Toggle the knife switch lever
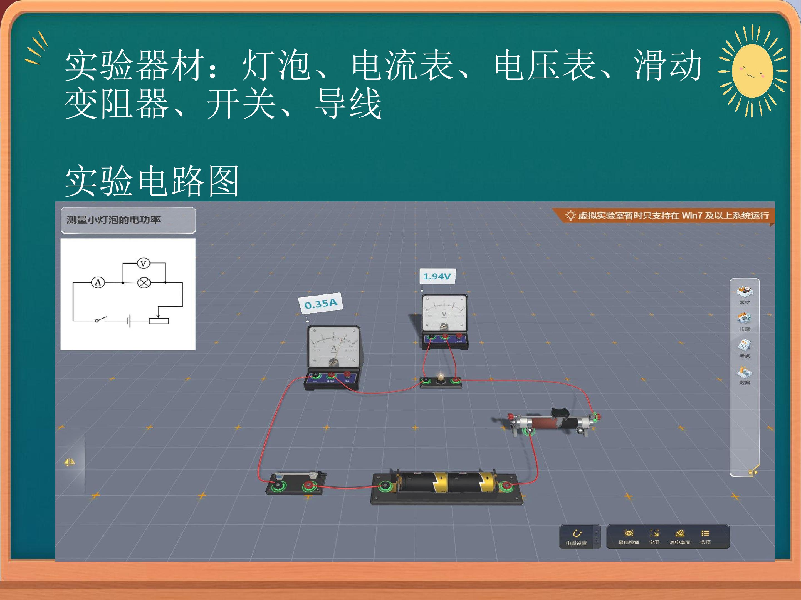801x600 pixels. tap(297, 475)
